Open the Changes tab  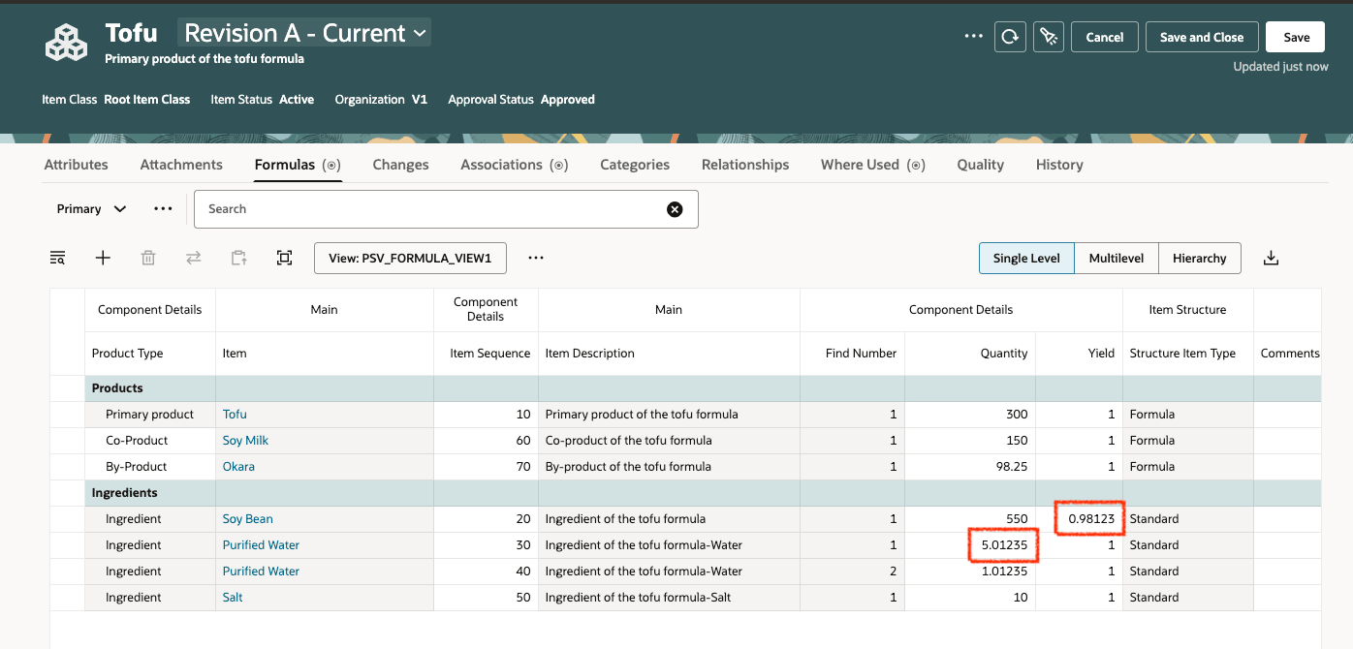pos(400,165)
